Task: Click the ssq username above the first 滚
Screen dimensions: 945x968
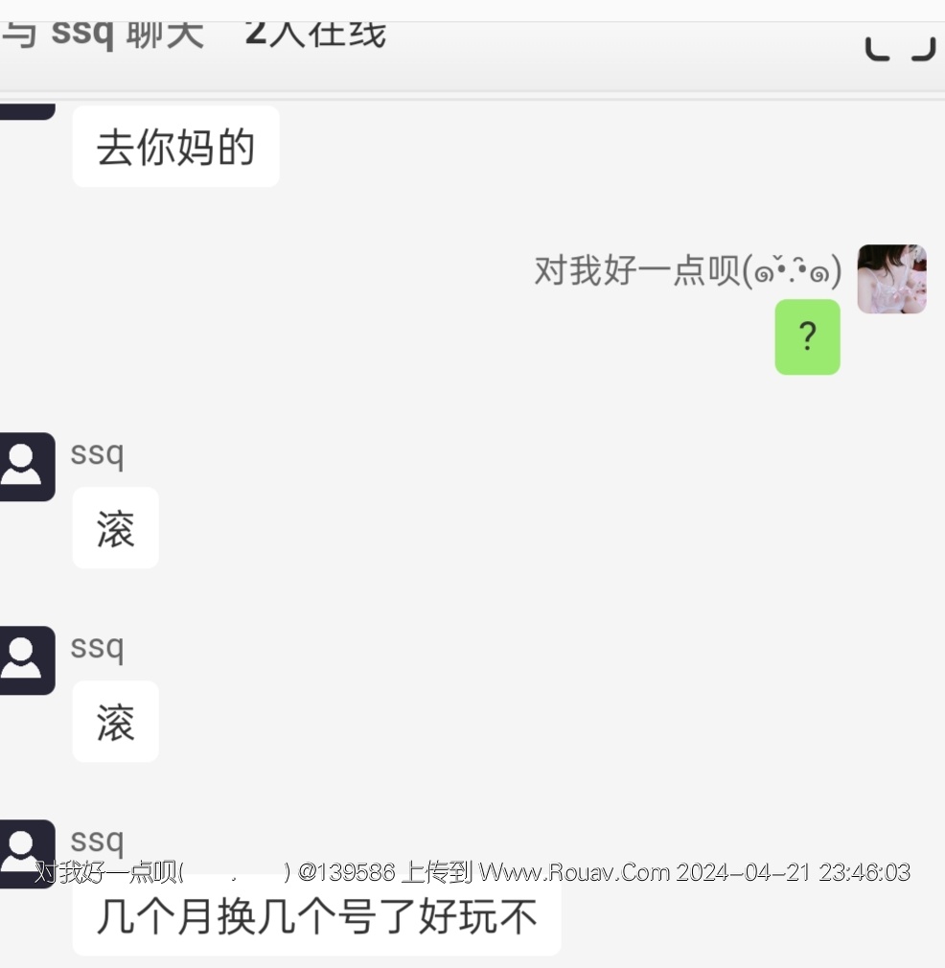Action: [97, 455]
